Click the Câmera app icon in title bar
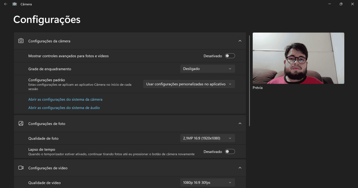Viewport: 358px width, 188px height. click(15, 4)
